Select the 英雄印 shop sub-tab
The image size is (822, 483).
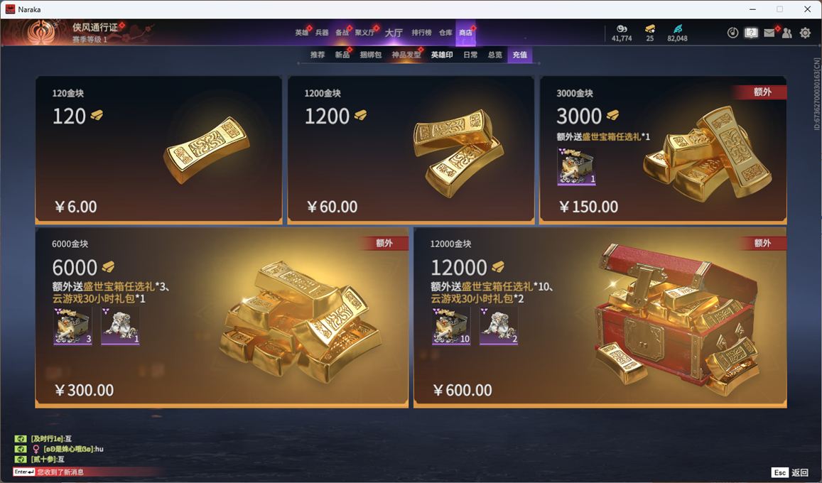[442, 55]
